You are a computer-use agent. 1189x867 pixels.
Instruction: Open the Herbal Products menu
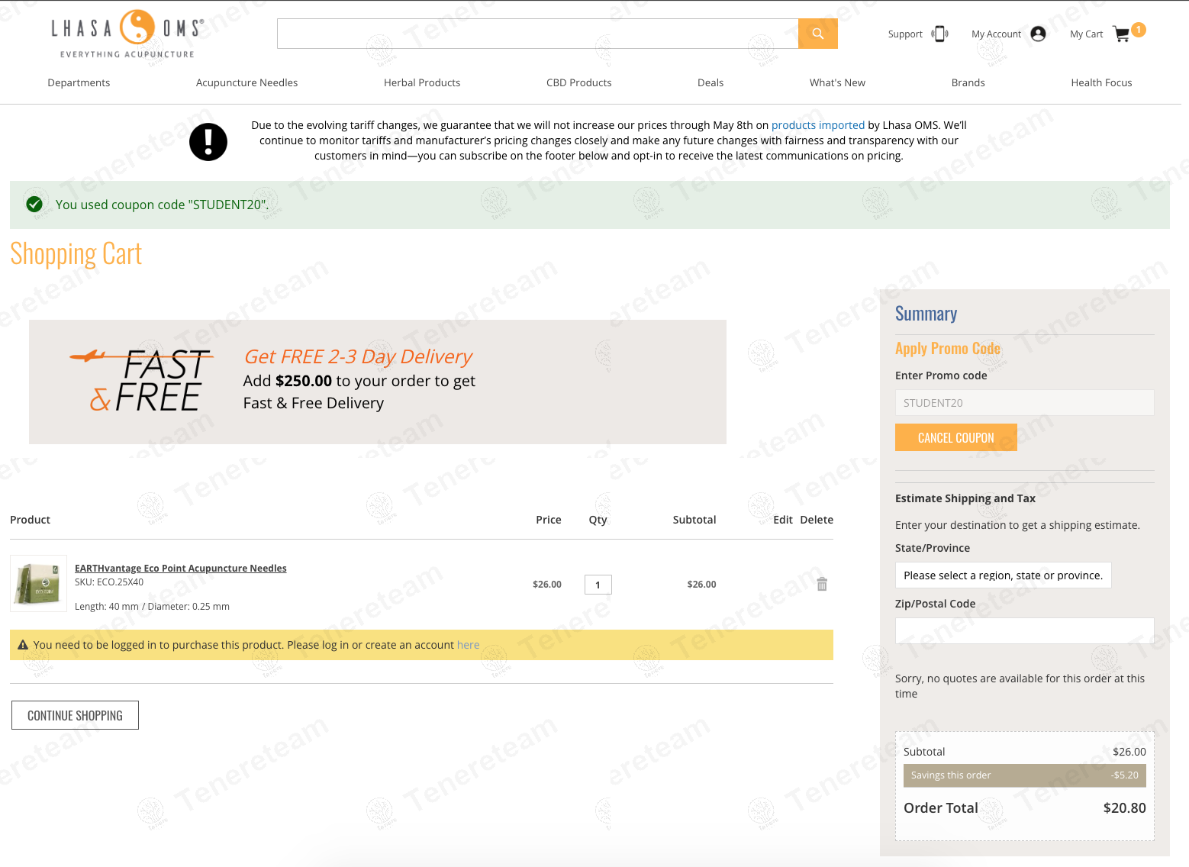(x=422, y=82)
